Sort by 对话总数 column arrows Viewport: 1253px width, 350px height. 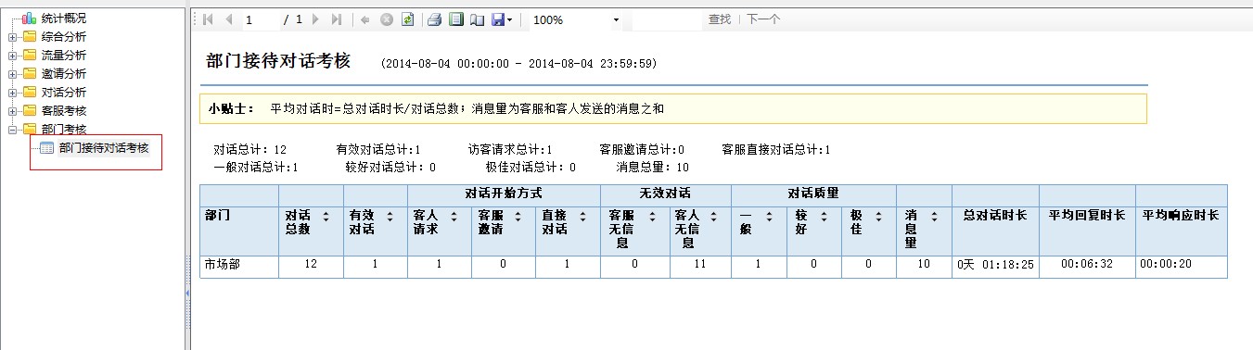tap(326, 215)
